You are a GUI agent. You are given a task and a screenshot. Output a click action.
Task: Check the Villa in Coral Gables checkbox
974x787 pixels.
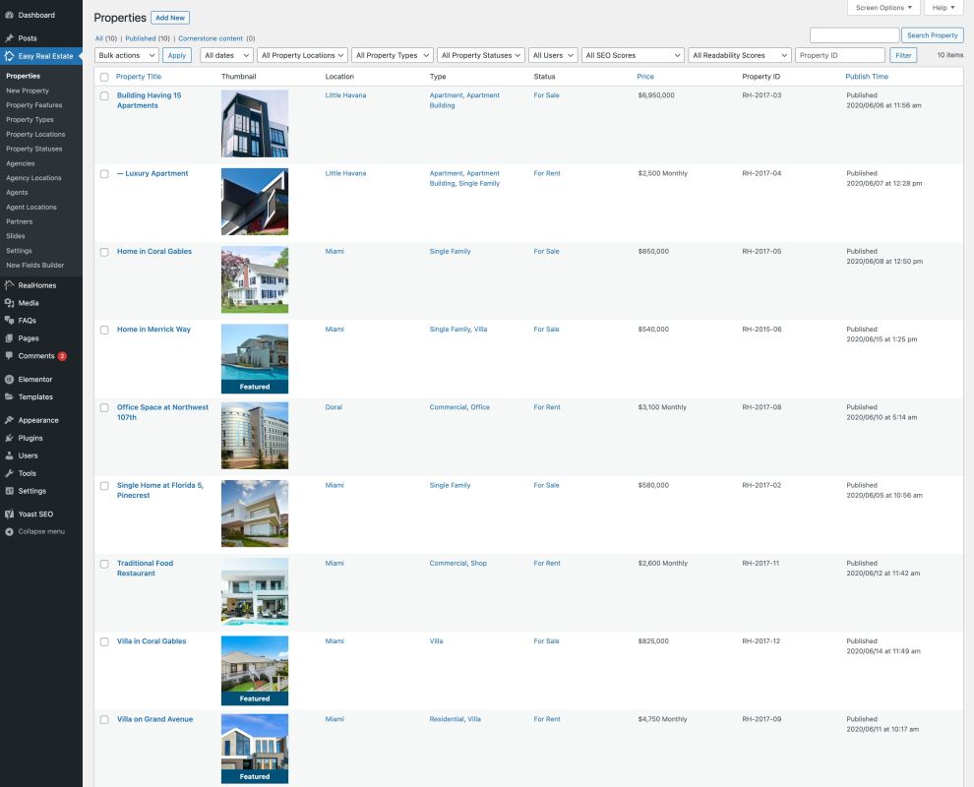click(x=104, y=641)
